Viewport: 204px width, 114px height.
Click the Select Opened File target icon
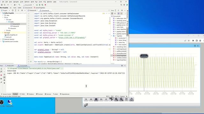[x=13, y=10]
